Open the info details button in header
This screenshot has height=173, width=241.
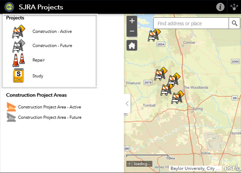(220, 7)
